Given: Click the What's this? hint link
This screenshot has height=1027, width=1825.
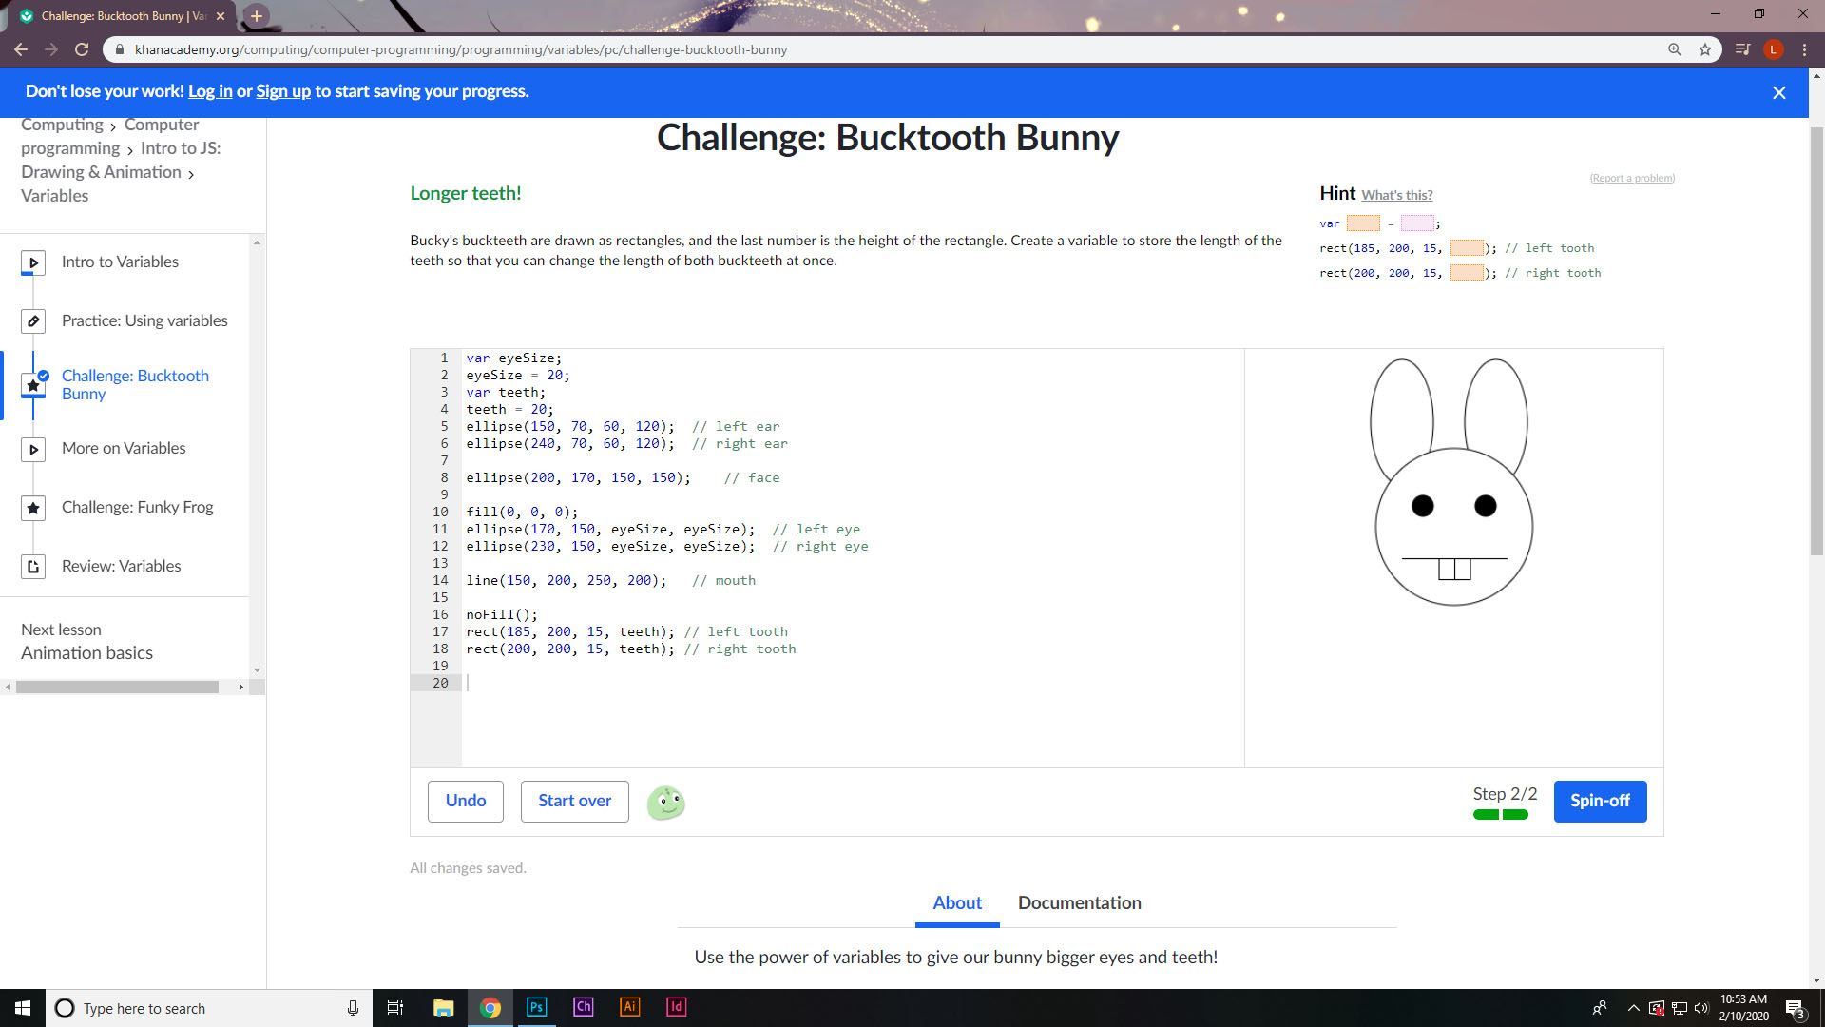Looking at the screenshot, I should coord(1396,195).
